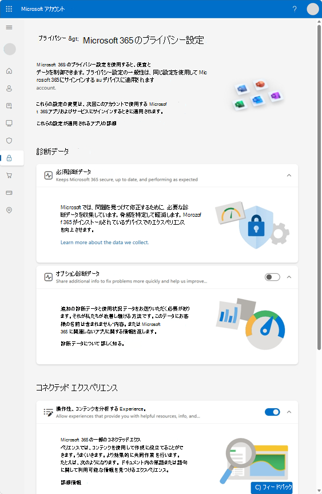
Task: Click the help question mark icon
Action: (x=295, y=9)
